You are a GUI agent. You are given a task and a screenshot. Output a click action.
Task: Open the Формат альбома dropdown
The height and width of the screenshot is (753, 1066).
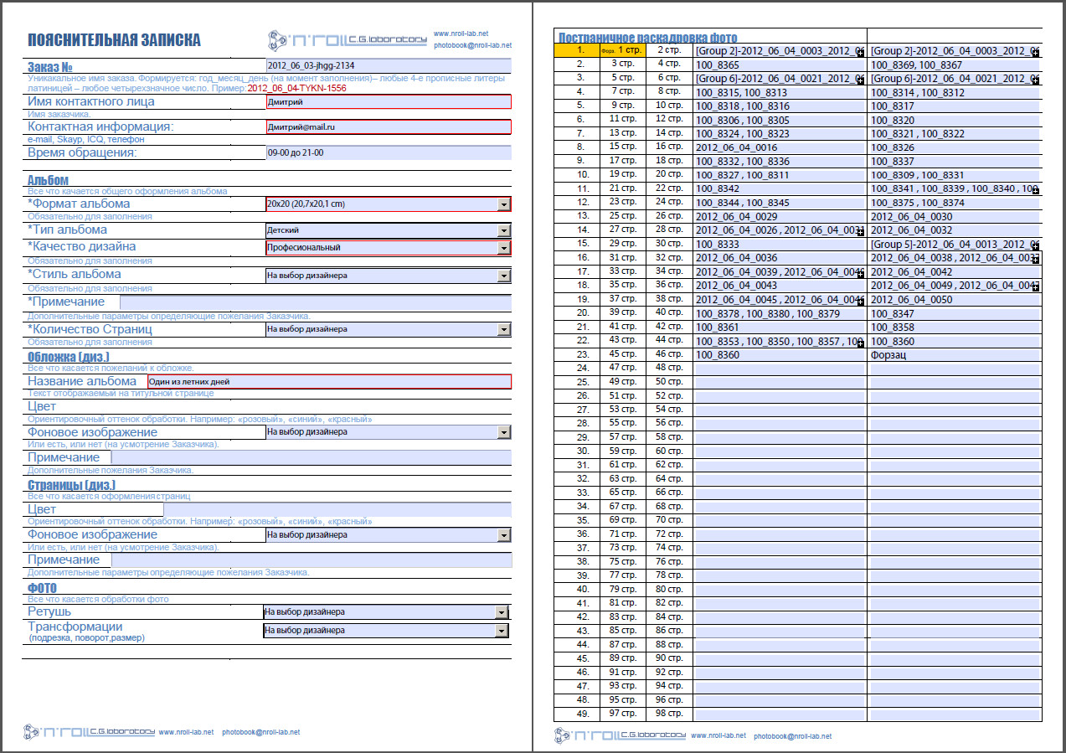tap(503, 204)
